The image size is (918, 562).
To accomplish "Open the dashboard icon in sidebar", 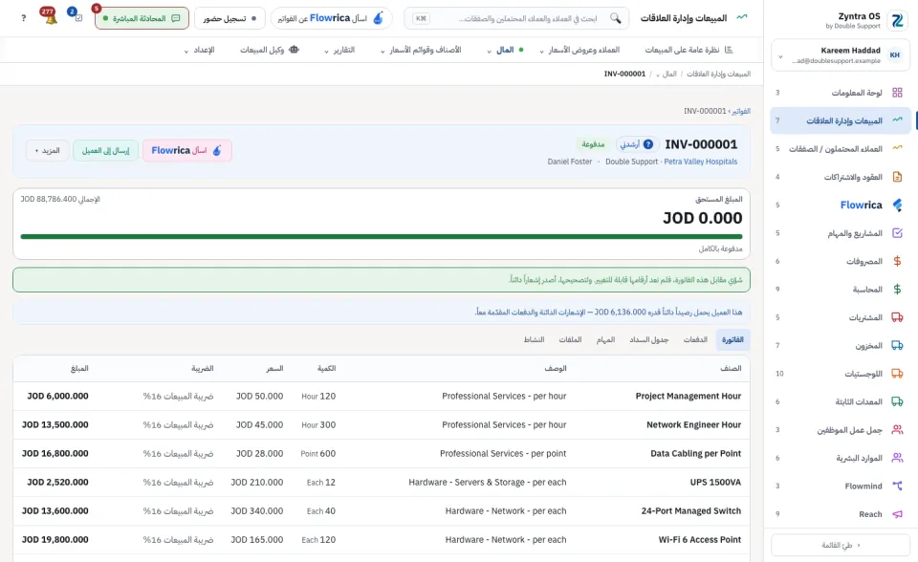I will tap(897, 93).
